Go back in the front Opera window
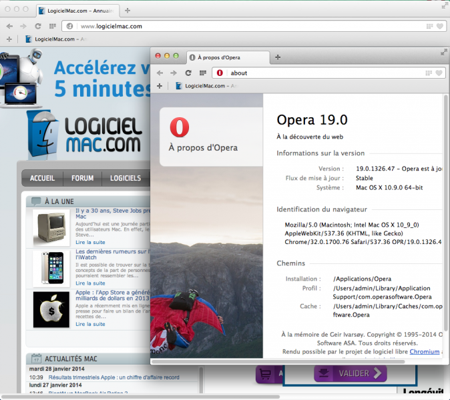 (160, 73)
